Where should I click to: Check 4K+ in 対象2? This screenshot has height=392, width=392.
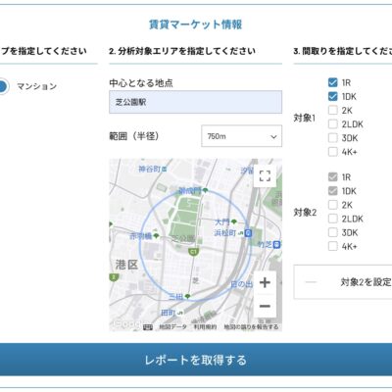pos(332,246)
